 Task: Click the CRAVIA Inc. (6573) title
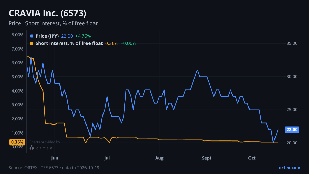48,13
